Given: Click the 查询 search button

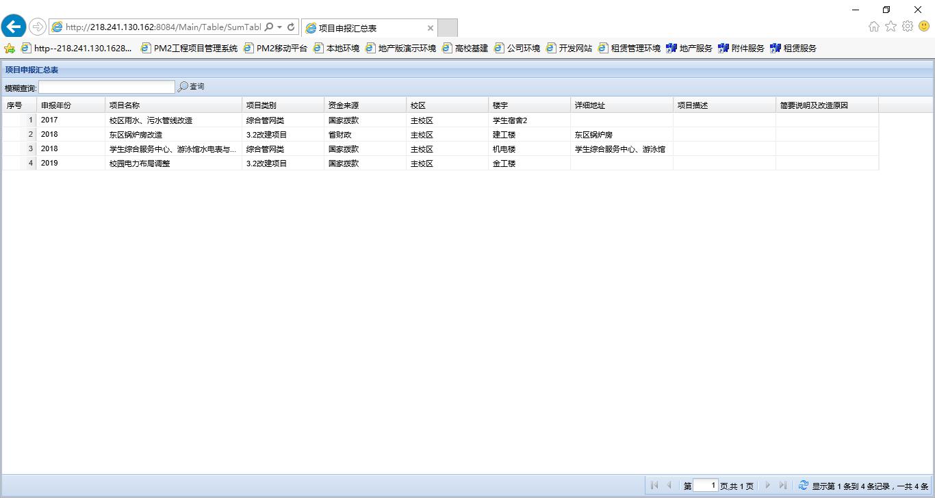Looking at the screenshot, I should pyautogui.click(x=191, y=87).
